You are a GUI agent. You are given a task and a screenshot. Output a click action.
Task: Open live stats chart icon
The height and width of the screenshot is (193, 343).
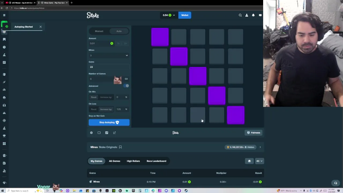point(107,133)
